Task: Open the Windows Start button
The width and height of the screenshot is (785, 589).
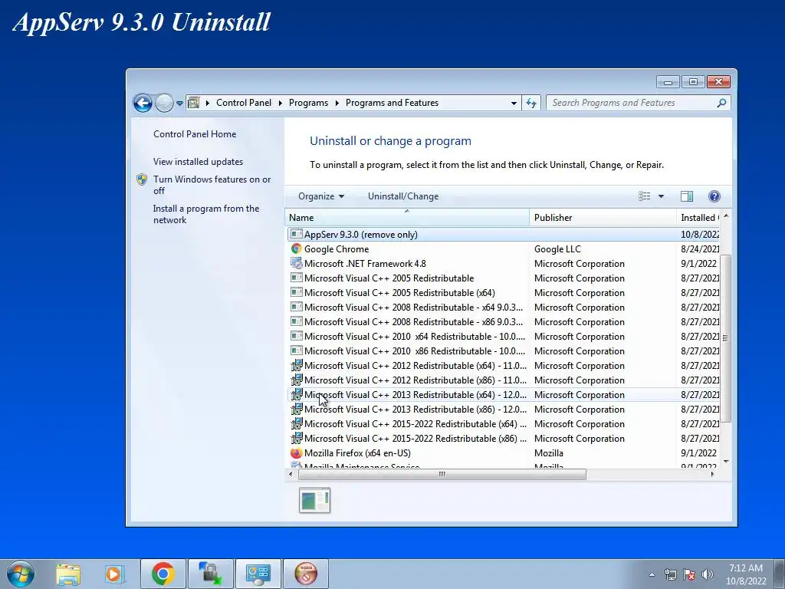Action: click(x=21, y=574)
